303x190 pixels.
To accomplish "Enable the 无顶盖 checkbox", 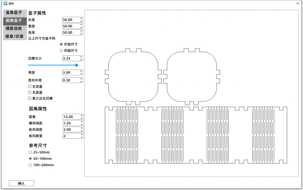I will point(30,86).
